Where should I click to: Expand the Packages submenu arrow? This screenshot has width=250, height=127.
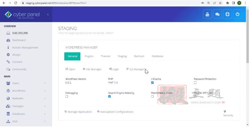click(x=45, y=106)
